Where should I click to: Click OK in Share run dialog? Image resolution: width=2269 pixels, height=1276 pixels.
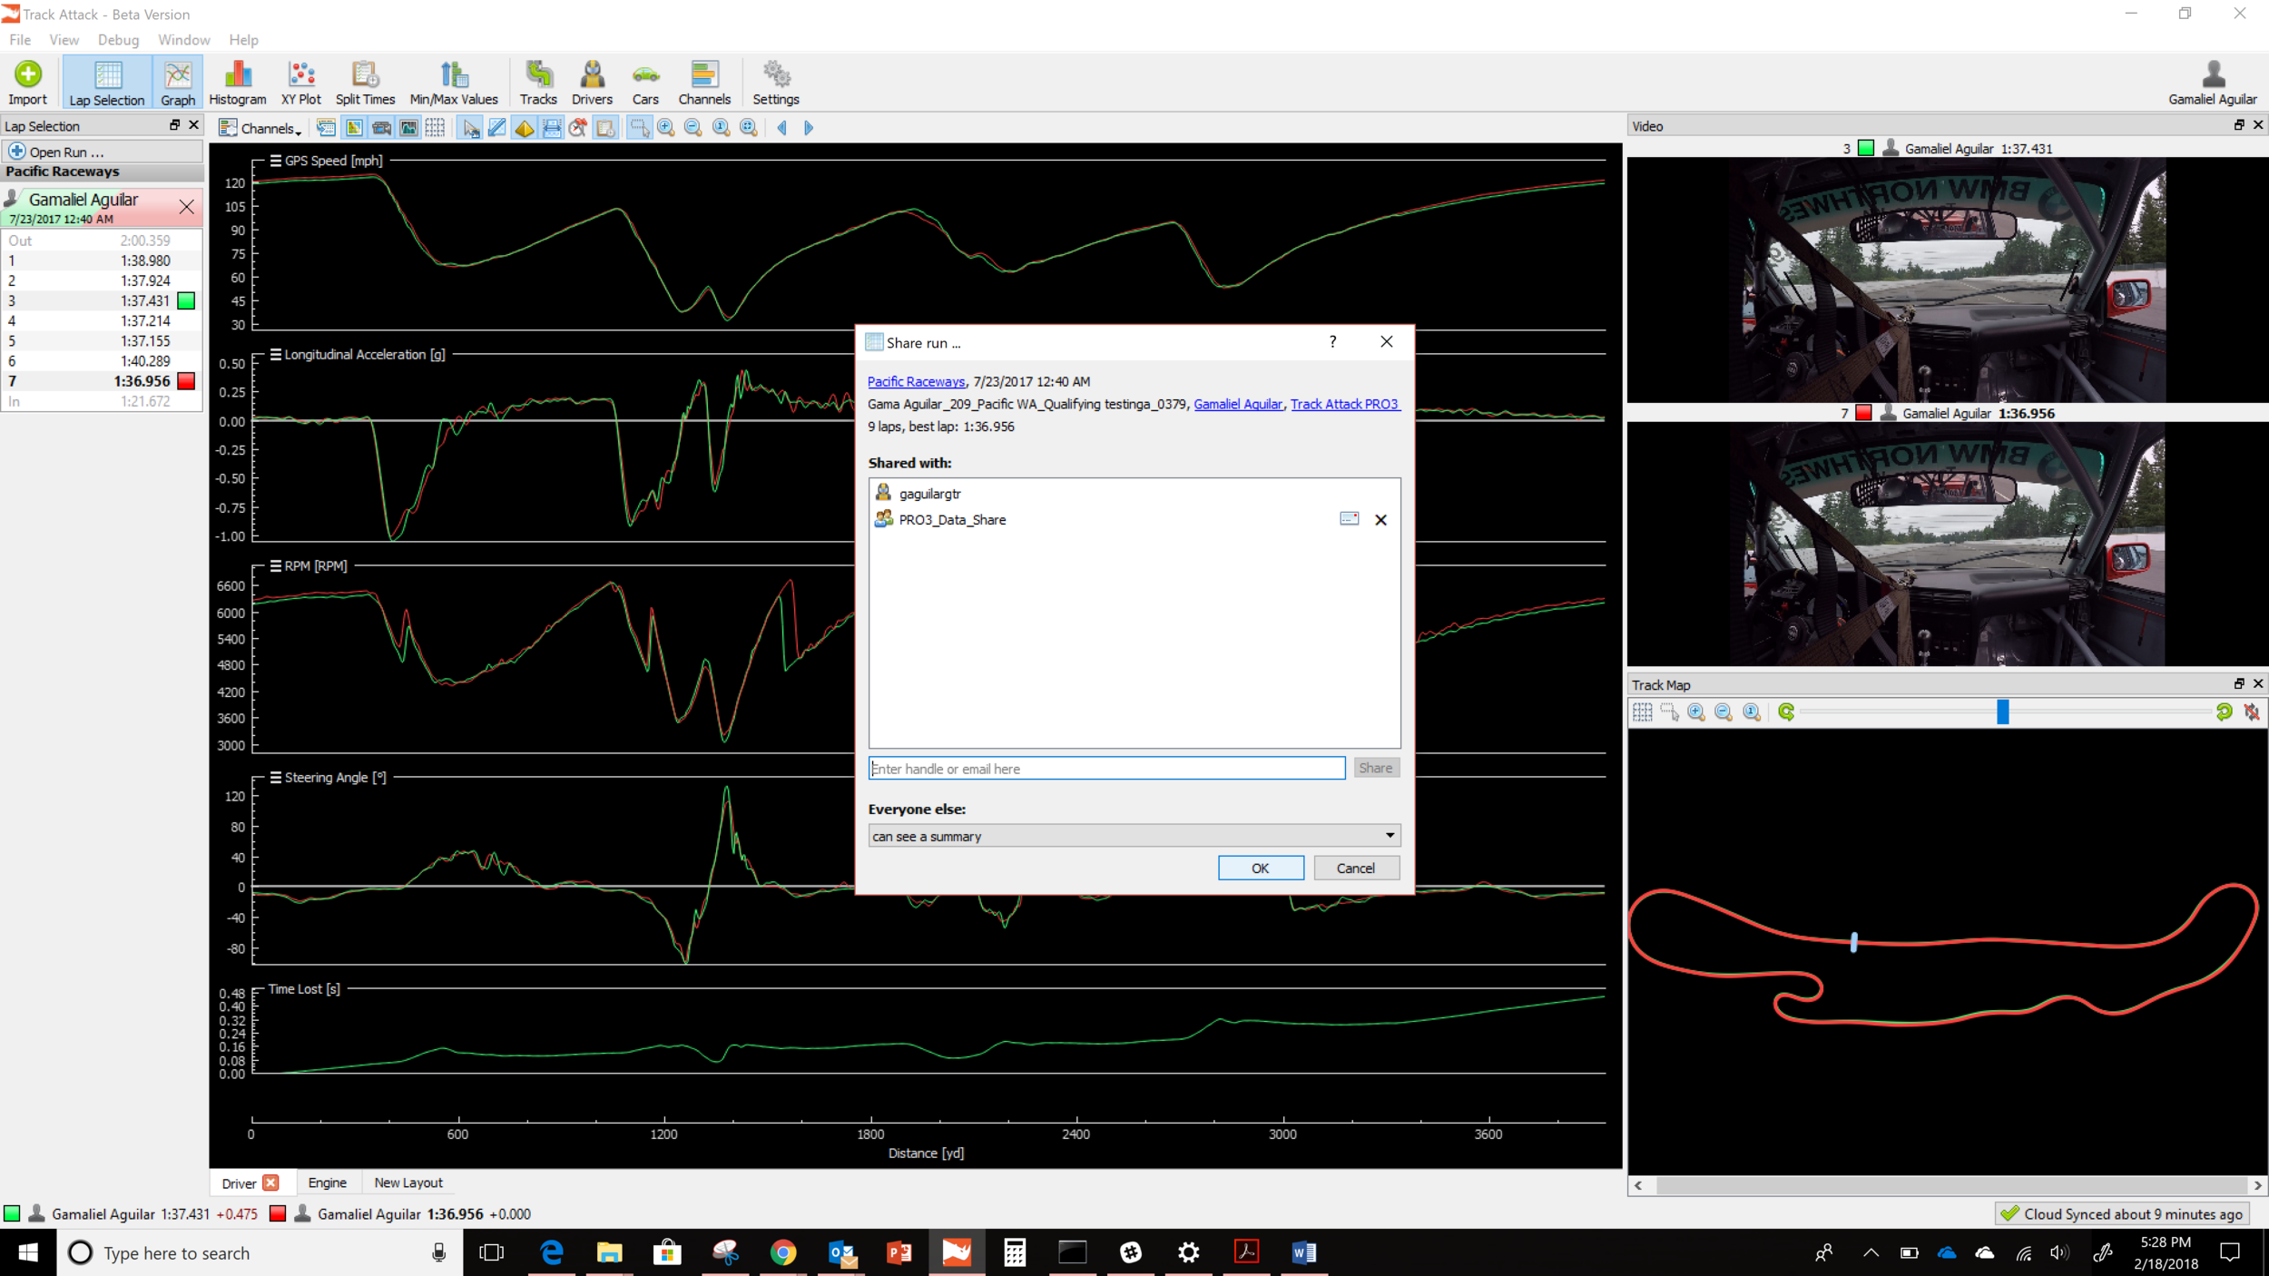[x=1261, y=868]
